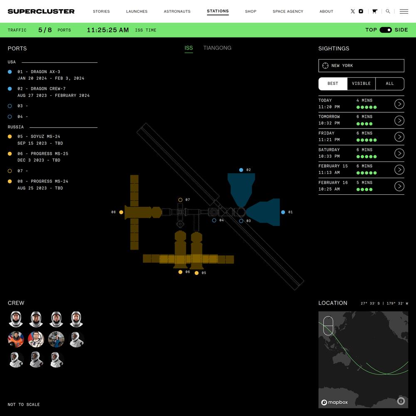Click port 01 marker on ISS diagram
Image resolution: width=416 pixels, height=416 pixels.
pos(283,212)
